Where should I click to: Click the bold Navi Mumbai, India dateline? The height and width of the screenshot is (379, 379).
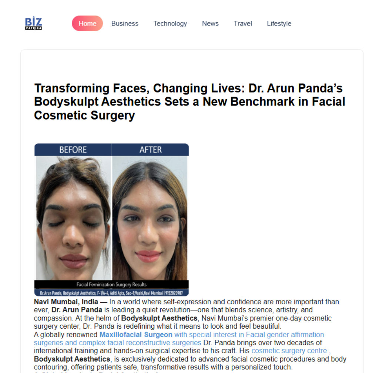[66, 302]
